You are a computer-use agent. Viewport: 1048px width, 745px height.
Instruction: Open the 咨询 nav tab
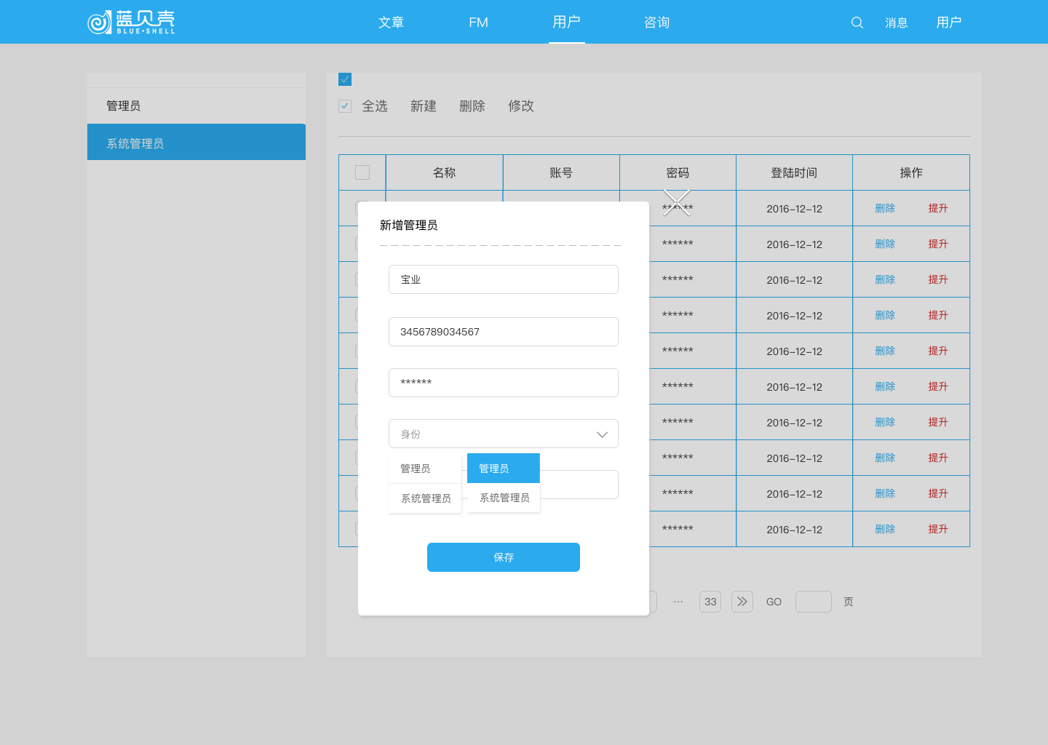click(x=656, y=23)
